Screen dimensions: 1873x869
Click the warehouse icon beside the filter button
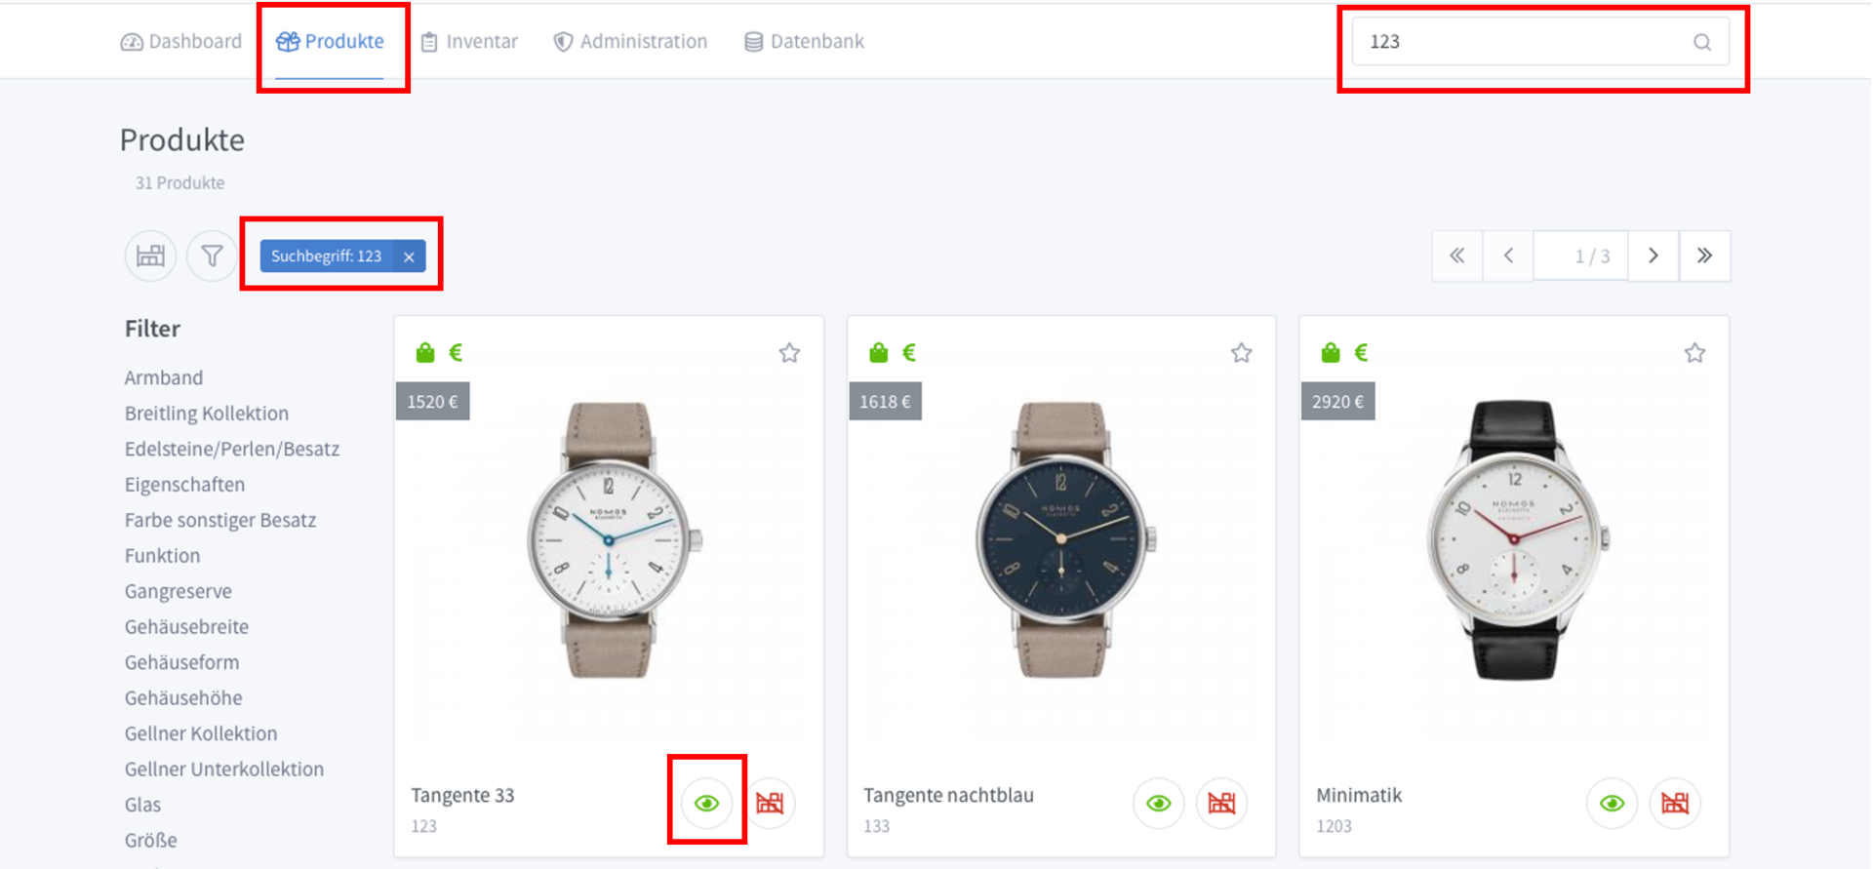pyautogui.click(x=150, y=257)
